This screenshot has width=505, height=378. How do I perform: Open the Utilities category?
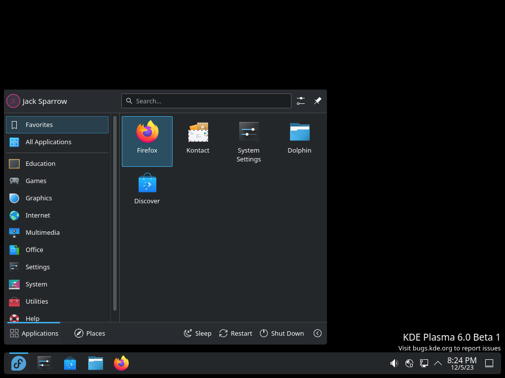click(x=57, y=302)
